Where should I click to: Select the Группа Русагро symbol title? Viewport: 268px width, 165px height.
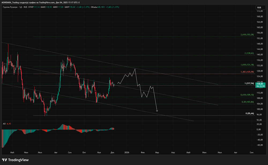tap(10, 7)
